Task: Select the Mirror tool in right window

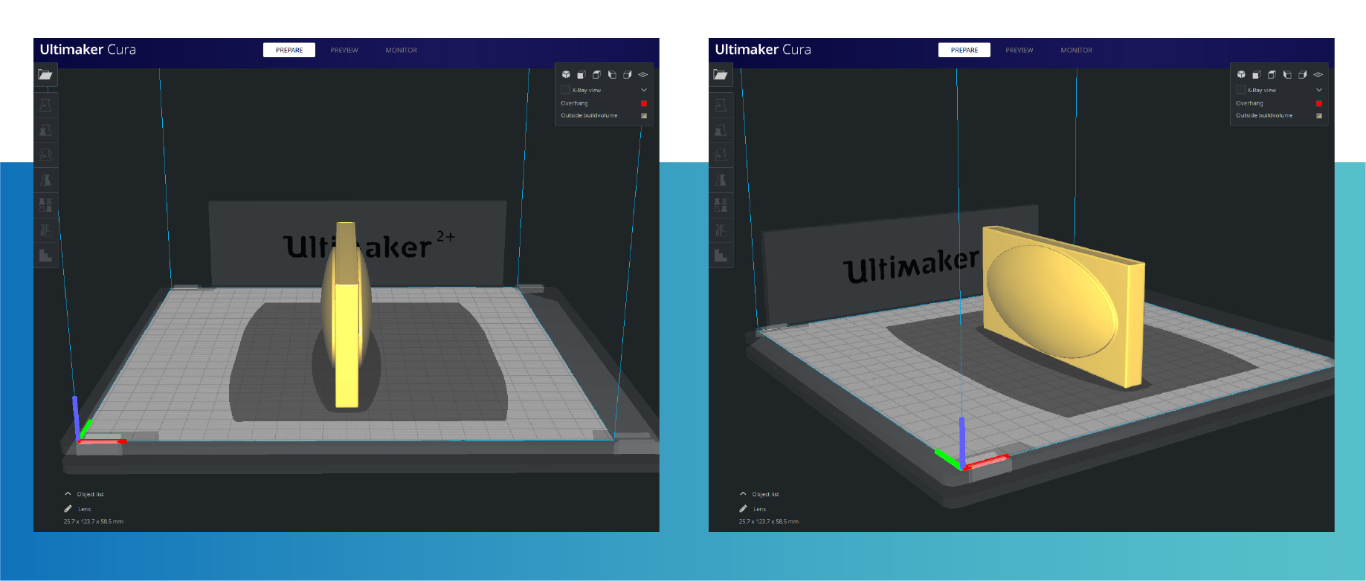Action: 721,181
